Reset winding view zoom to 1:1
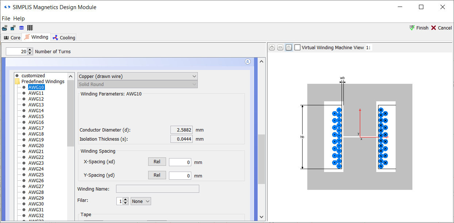This screenshot has width=454, height=223. (289, 48)
